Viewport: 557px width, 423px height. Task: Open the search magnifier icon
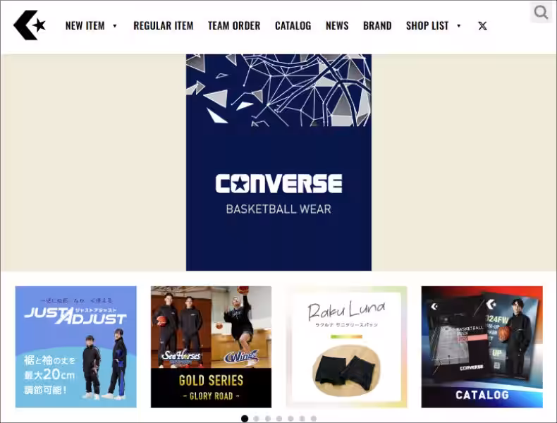coord(541,13)
